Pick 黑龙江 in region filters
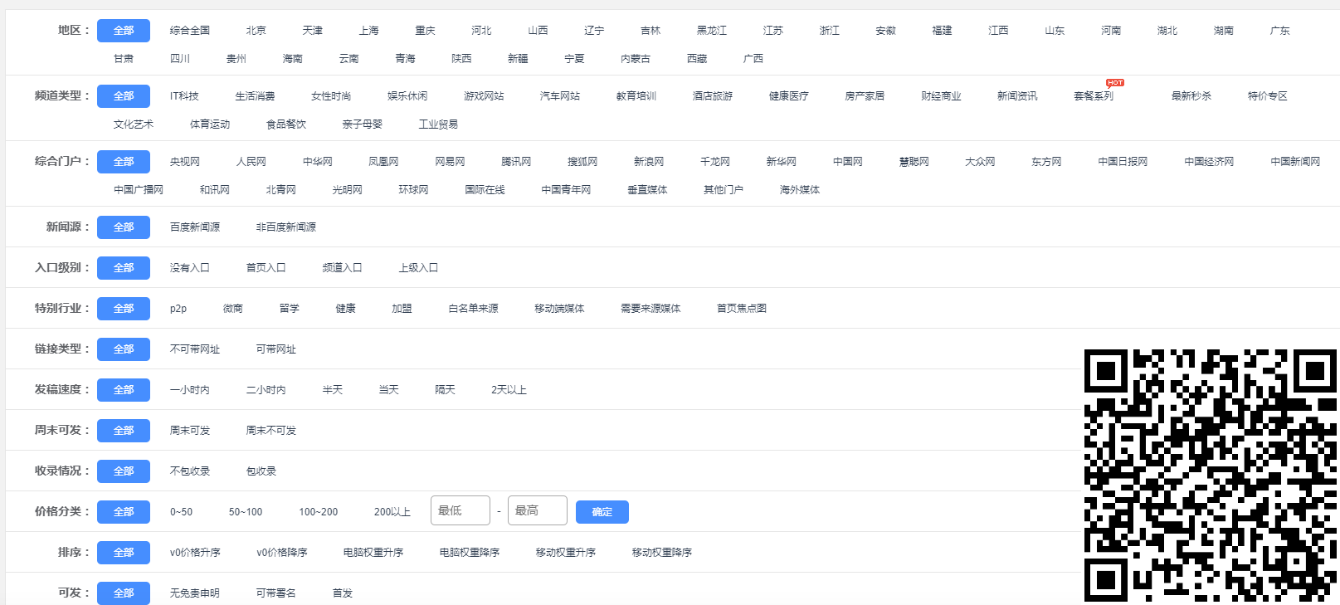The height and width of the screenshot is (605, 1340). pos(712,31)
